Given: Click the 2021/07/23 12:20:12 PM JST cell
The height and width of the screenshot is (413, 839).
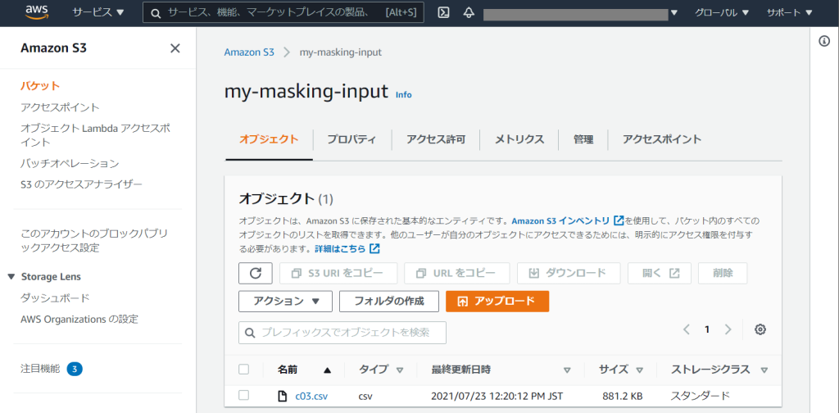Looking at the screenshot, I should coord(497,397).
